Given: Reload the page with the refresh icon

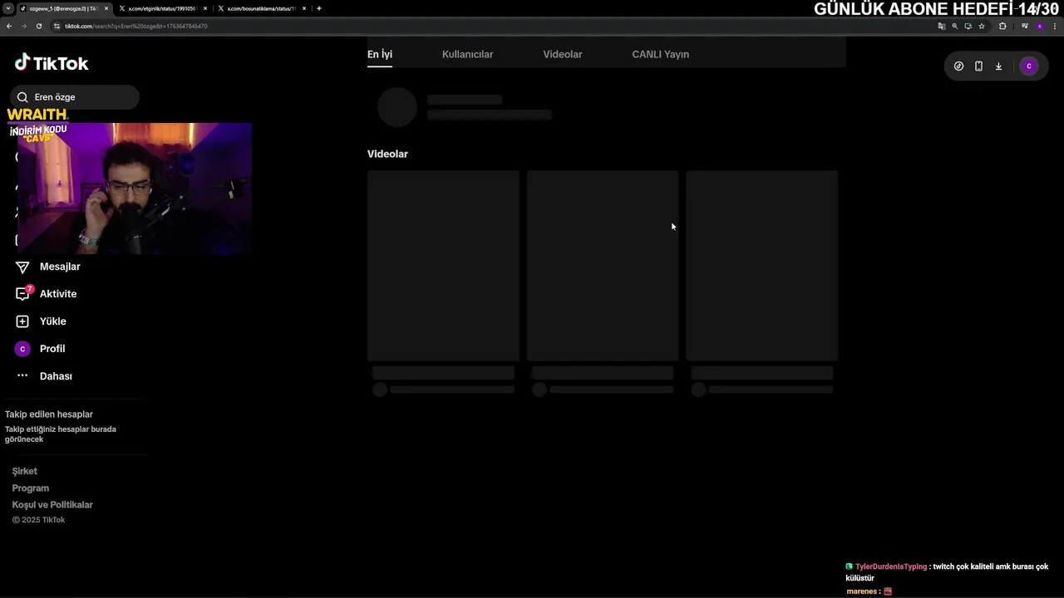Looking at the screenshot, I should (38, 26).
